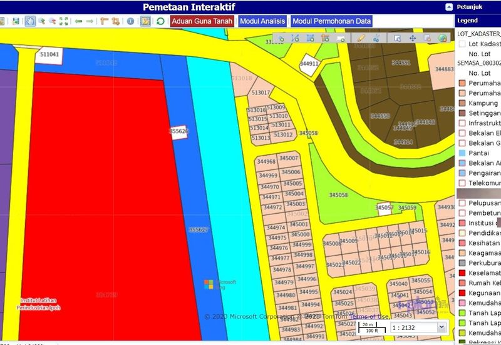Click the Lot Kadaster legend box
Image resolution: width=501 pixels, height=345 pixels.
pos(462,44)
